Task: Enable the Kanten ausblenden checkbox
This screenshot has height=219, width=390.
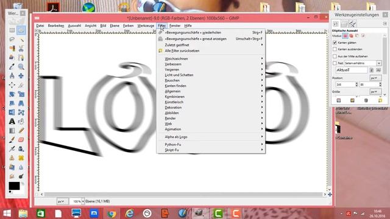Action: [x=335, y=49]
